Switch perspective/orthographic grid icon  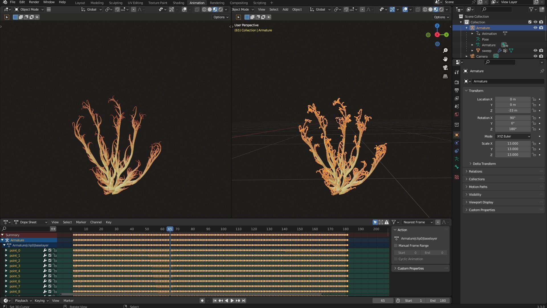[445, 76]
